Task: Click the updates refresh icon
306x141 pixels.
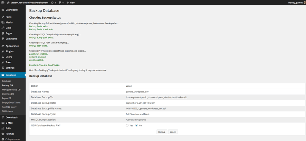Action: (x=52, y=3)
